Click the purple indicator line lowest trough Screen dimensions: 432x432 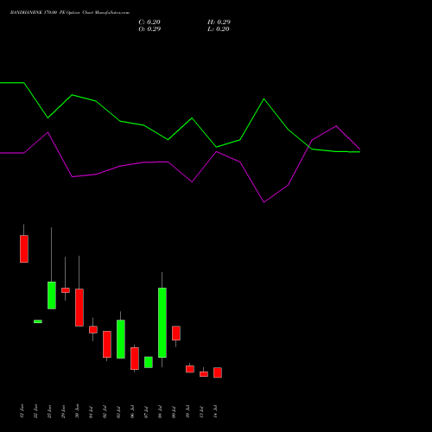point(264,202)
